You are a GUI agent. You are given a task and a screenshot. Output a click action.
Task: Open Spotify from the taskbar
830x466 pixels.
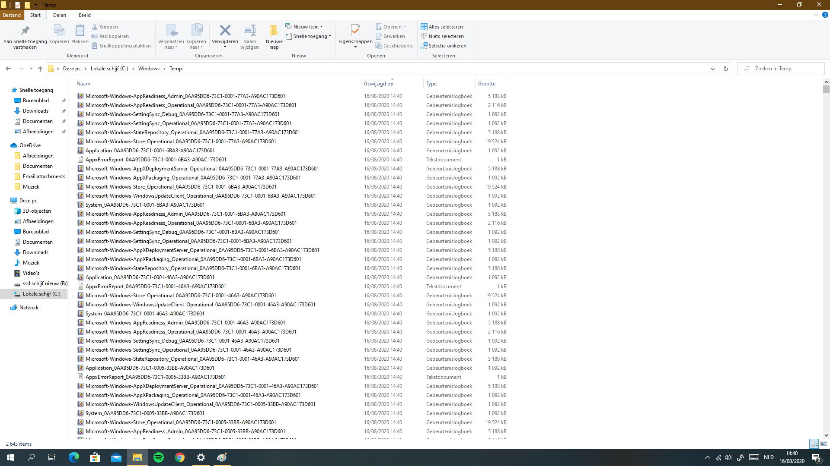click(x=159, y=457)
